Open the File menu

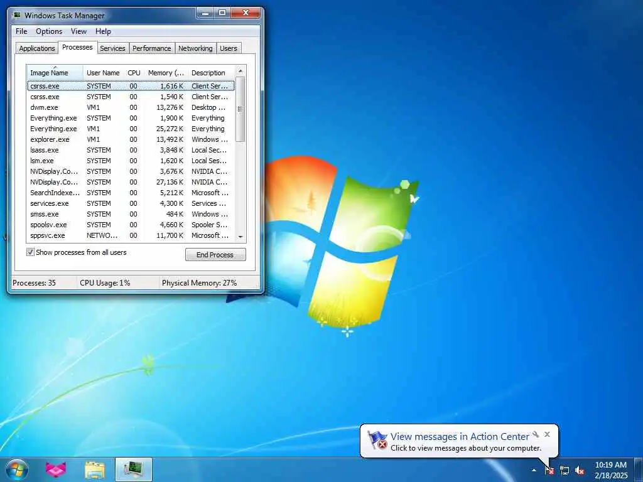tap(21, 31)
